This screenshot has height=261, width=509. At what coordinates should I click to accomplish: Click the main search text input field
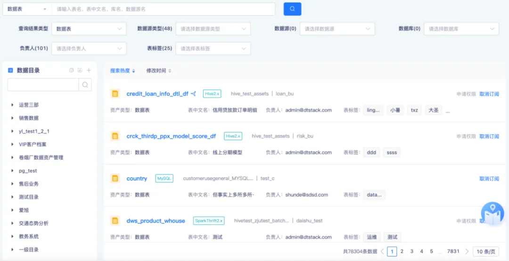click(164, 9)
